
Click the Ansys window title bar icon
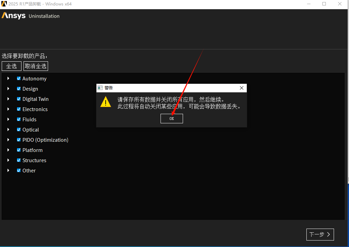4,4
